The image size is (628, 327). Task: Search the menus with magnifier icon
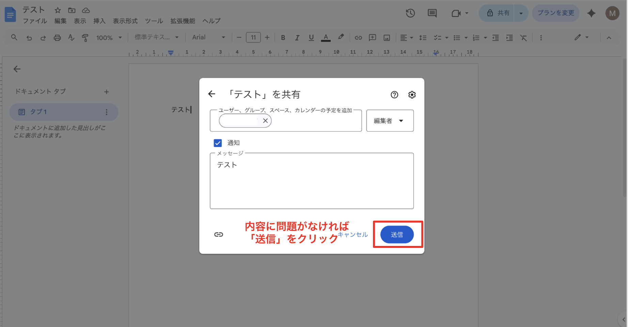pos(14,37)
